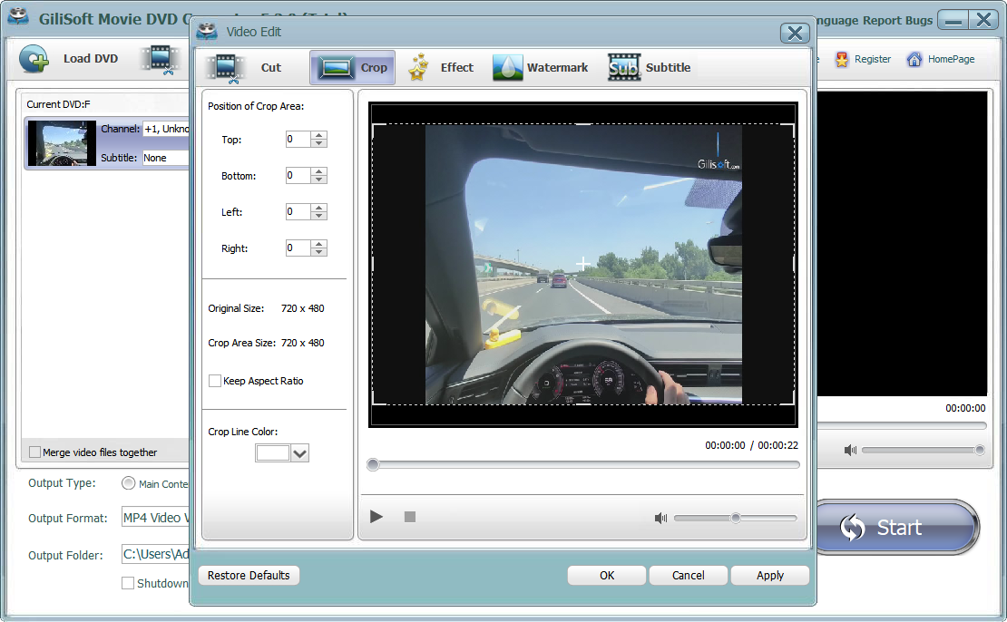Play the video preview
Image resolution: width=1007 pixels, height=622 pixels.
point(376,517)
